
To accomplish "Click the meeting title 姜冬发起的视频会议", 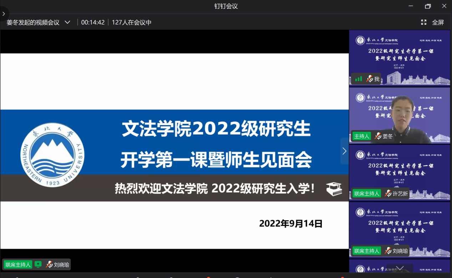I will [33, 22].
